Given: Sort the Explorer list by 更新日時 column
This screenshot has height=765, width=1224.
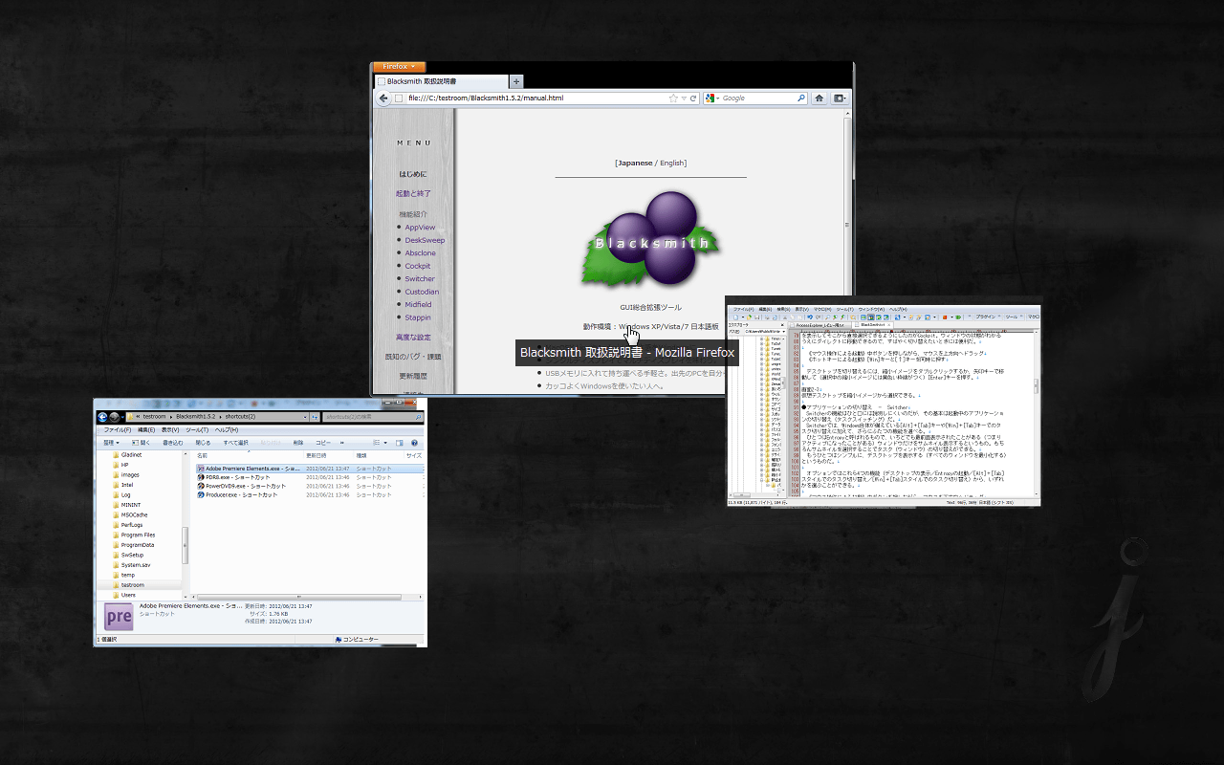Looking at the screenshot, I should click(330, 456).
